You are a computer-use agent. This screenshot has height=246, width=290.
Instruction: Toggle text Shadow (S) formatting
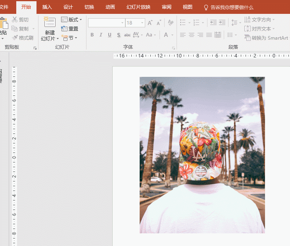point(119,35)
